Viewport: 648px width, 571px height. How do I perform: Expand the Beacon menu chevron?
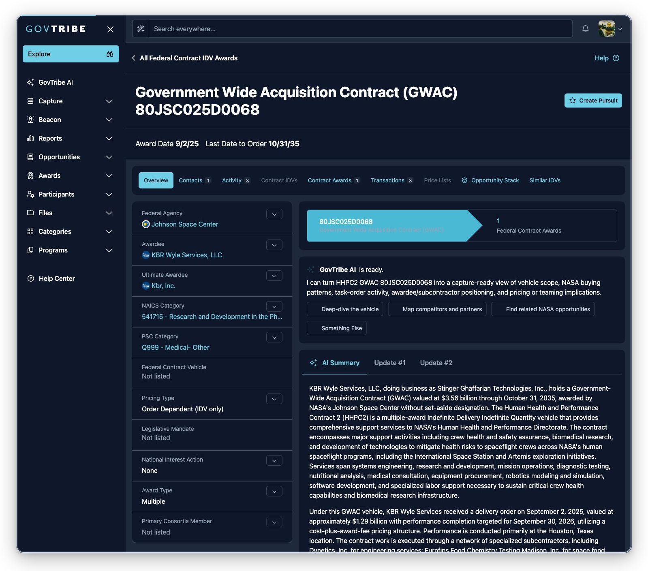(109, 120)
